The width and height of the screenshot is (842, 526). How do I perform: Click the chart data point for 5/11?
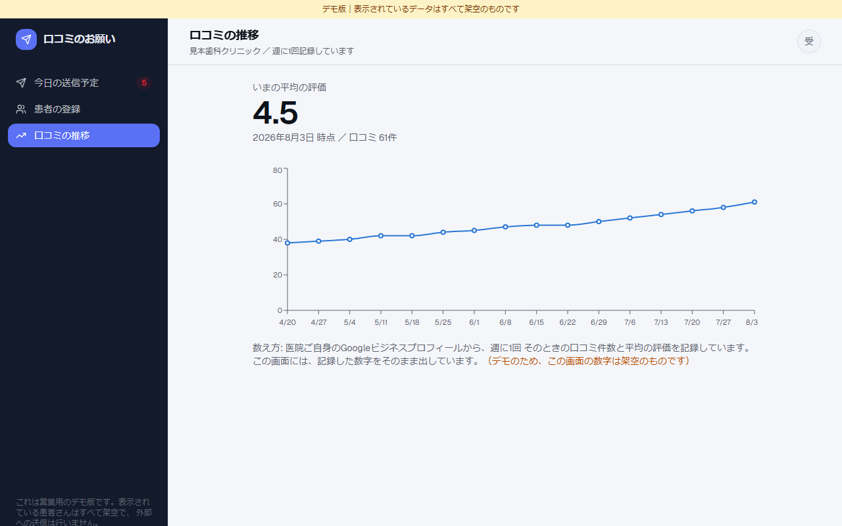click(x=381, y=235)
